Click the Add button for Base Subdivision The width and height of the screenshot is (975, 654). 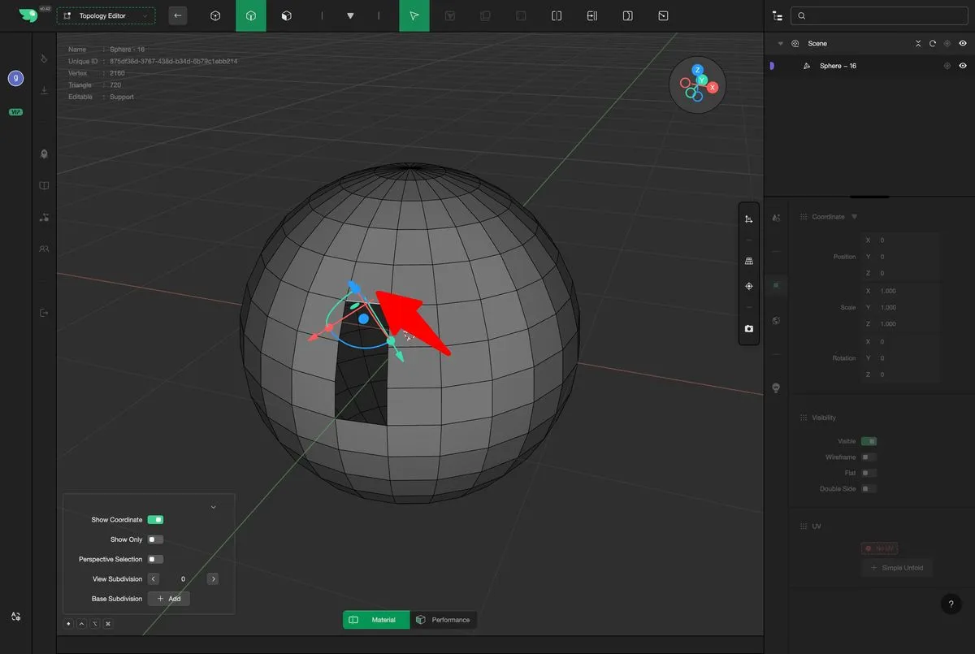point(169,599)
